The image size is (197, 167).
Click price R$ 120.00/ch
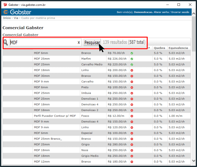pos(117,127)
